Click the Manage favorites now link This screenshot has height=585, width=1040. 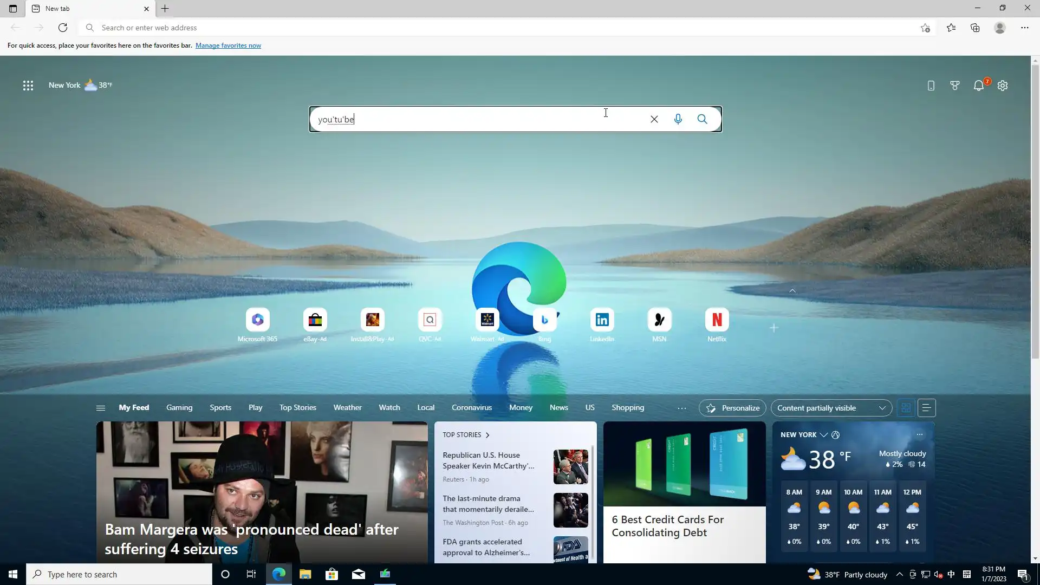228,45
